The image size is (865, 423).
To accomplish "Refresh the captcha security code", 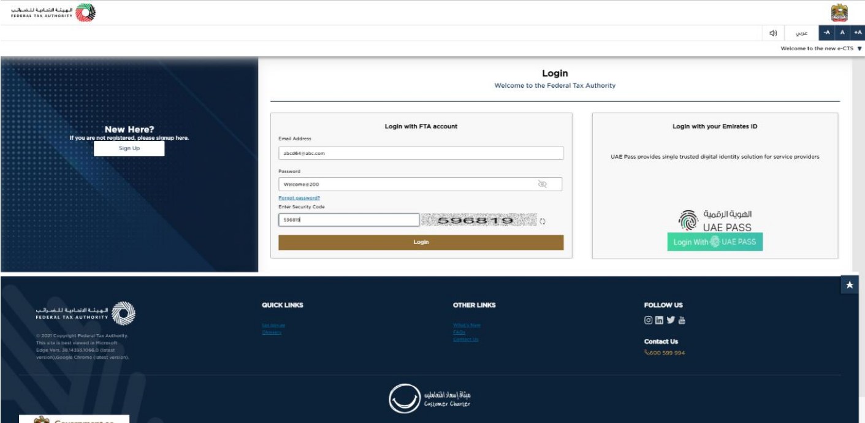I will 543,221.
